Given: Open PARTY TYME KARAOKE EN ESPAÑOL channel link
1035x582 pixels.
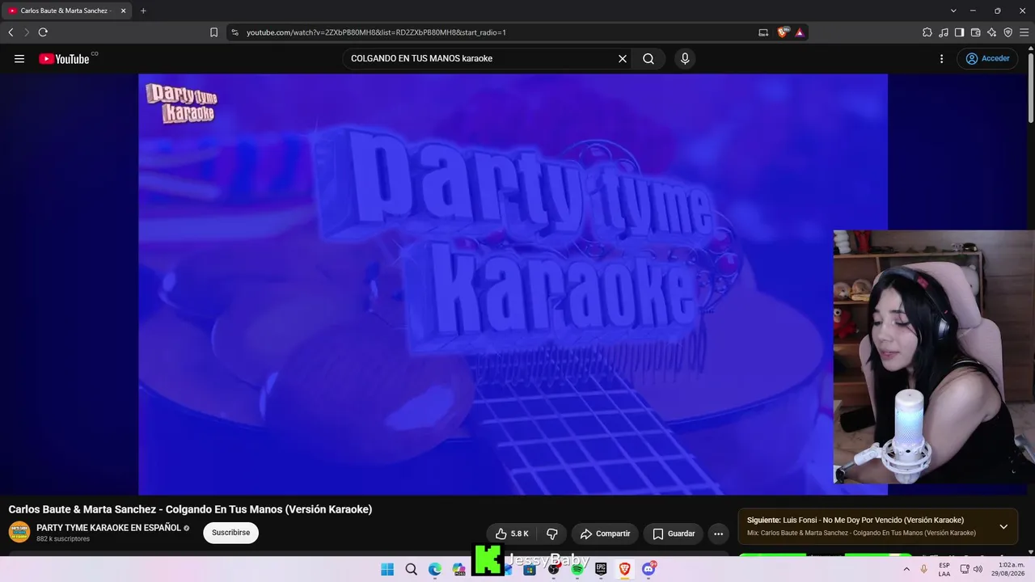Looking at the screenshot, I should (108, 528).
